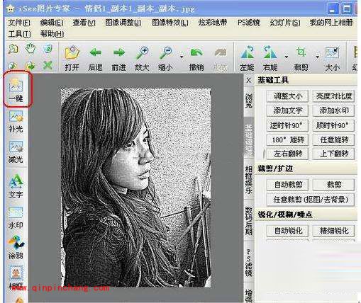The image size is (361, 303).
Task: Open the 炫彩地带 menu
Action: [x=213, y=23]
